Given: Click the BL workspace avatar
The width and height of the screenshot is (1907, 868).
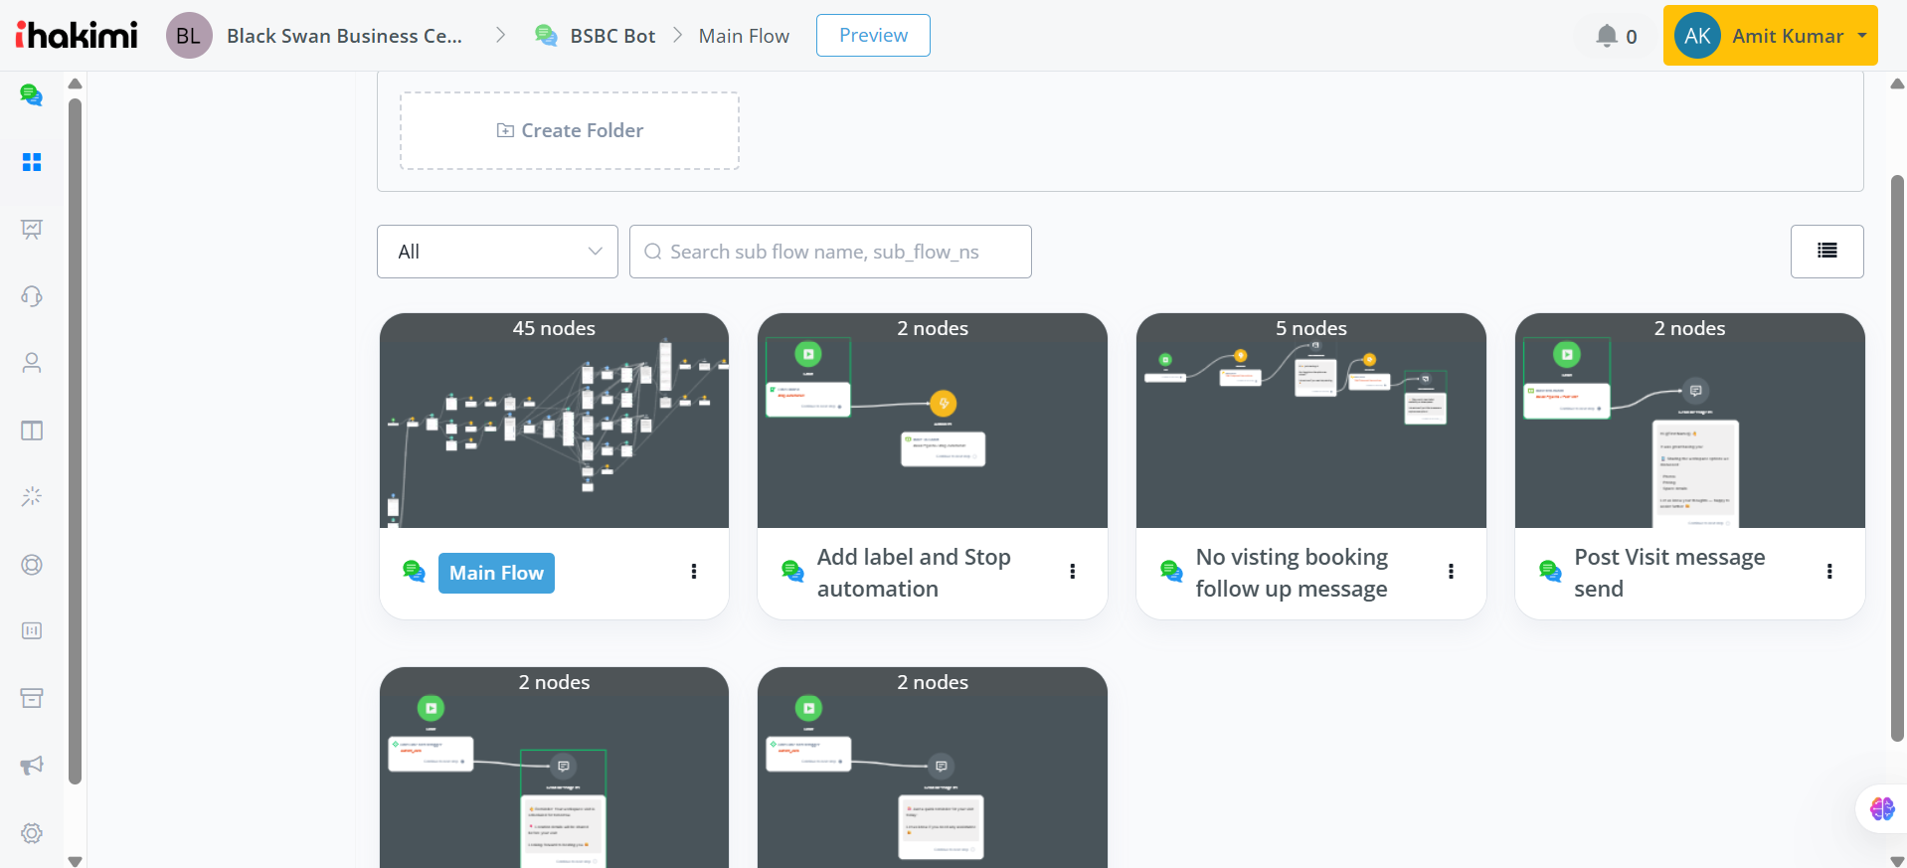Looking at the screenshot, I should (189, 36).
